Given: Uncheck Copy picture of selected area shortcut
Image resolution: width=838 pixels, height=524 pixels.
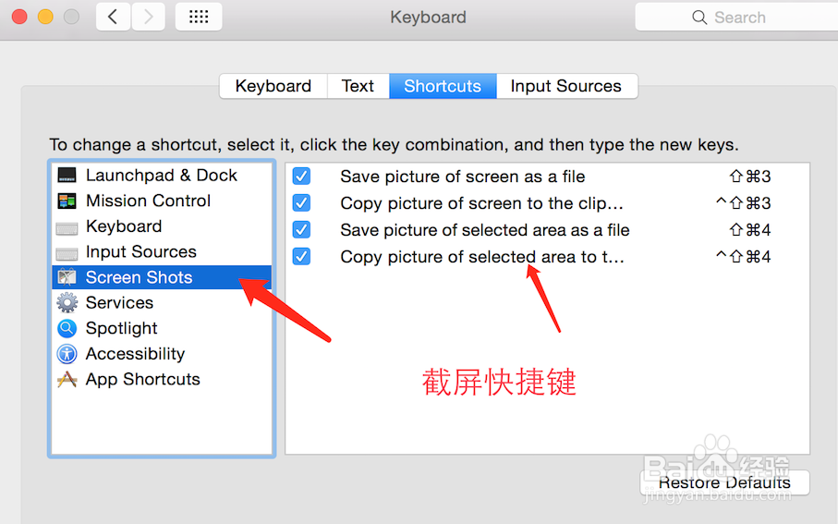Looking at the screenshot, I should (301, 257).
